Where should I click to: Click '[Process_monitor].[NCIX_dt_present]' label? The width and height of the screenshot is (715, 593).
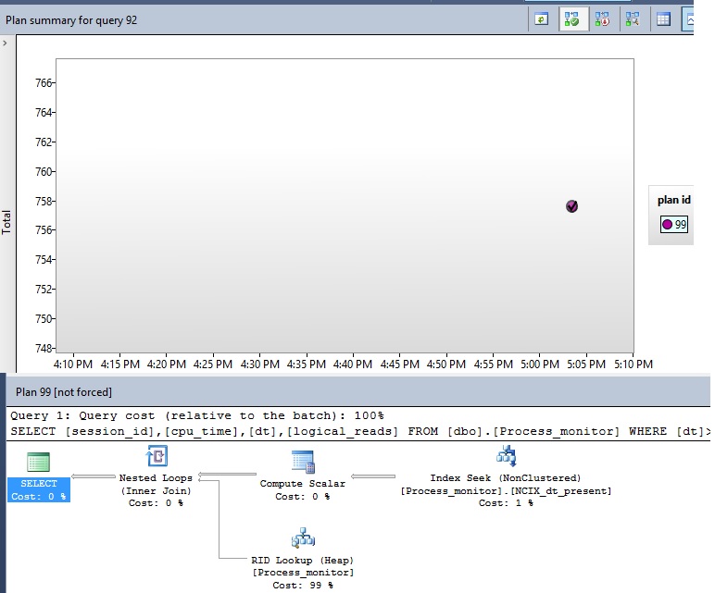pyautogui.click(x=507, y=491)
